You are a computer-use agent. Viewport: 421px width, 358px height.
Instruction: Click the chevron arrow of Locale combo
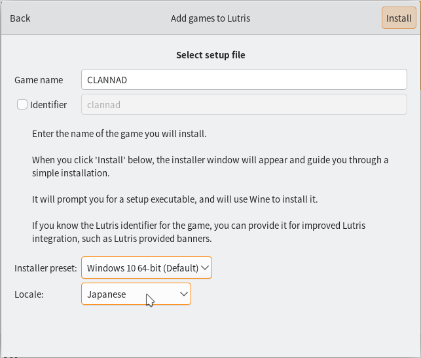point(183,294)
